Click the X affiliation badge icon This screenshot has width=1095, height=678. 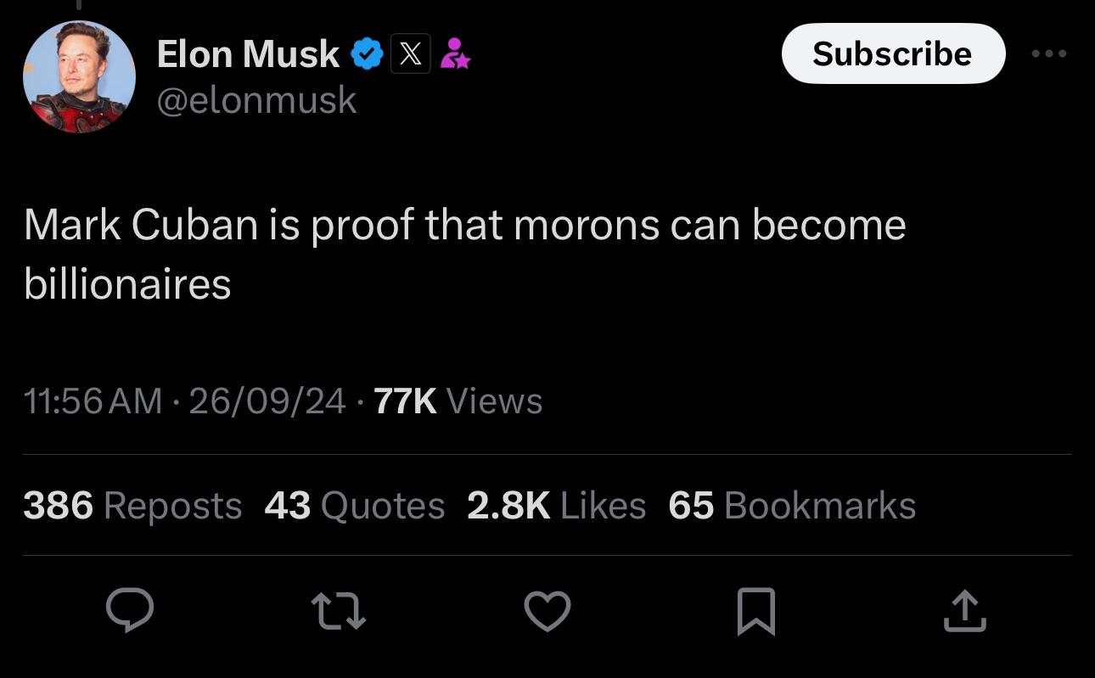pos(411,54)
